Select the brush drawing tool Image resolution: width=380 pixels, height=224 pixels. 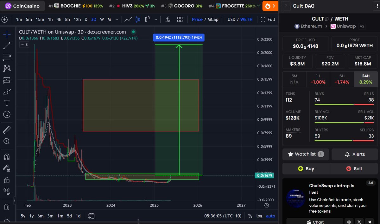[7, 92]
